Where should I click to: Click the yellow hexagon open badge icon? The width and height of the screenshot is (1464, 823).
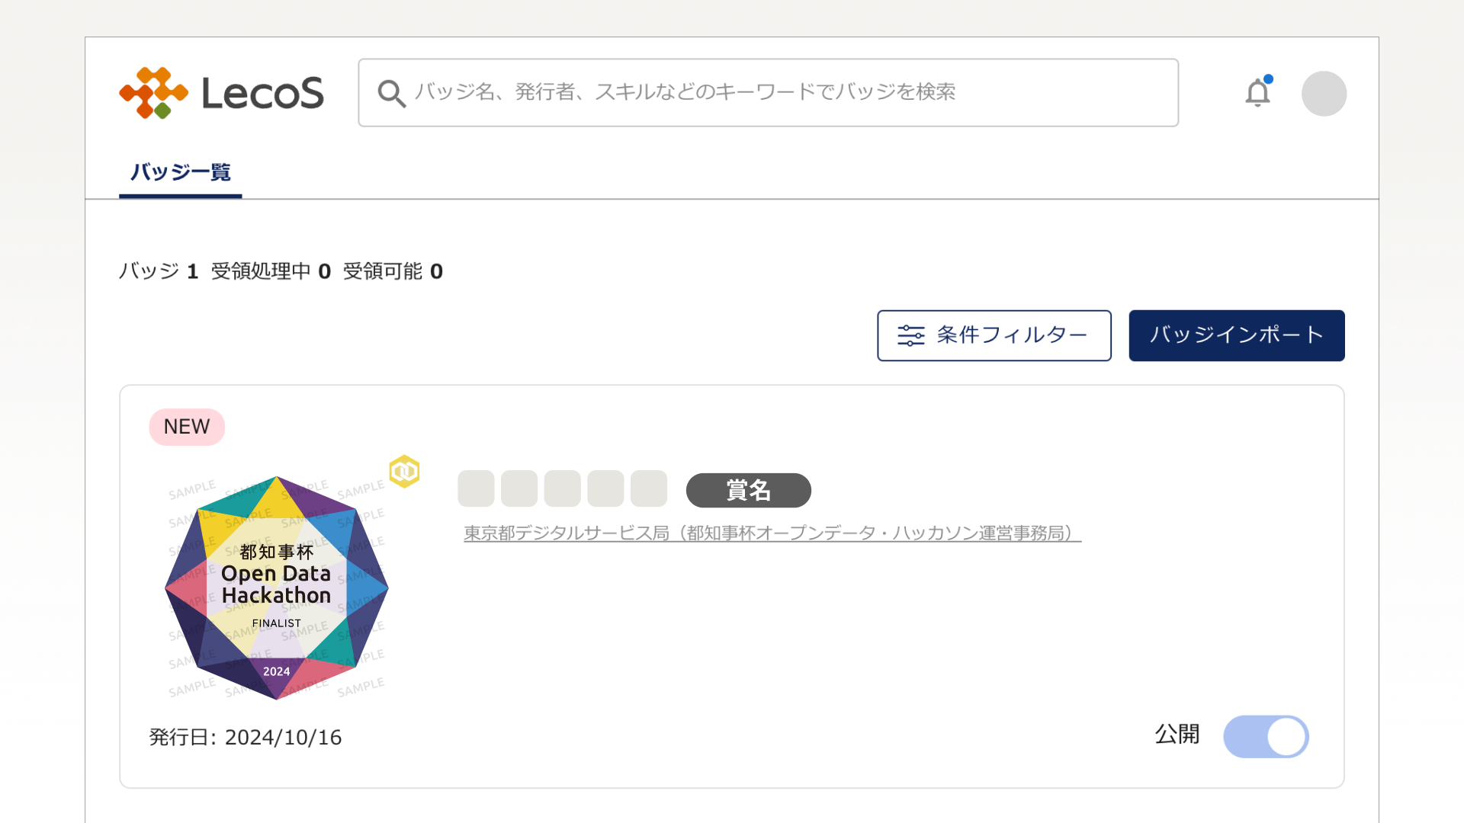point(404,472)
